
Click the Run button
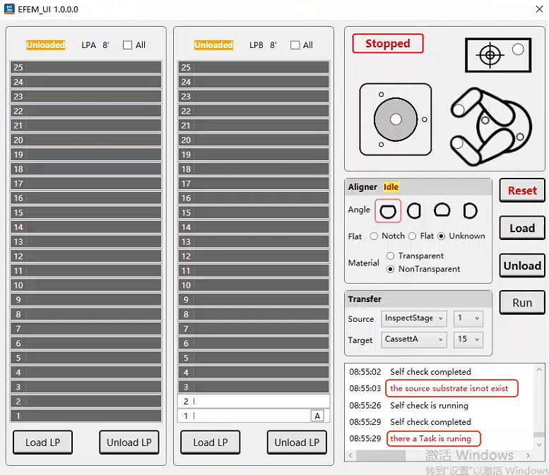522,303
